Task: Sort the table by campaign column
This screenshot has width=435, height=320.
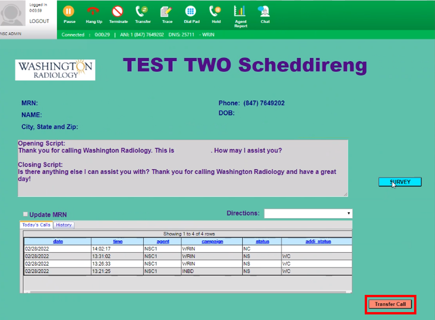Action: click(212, 241)
